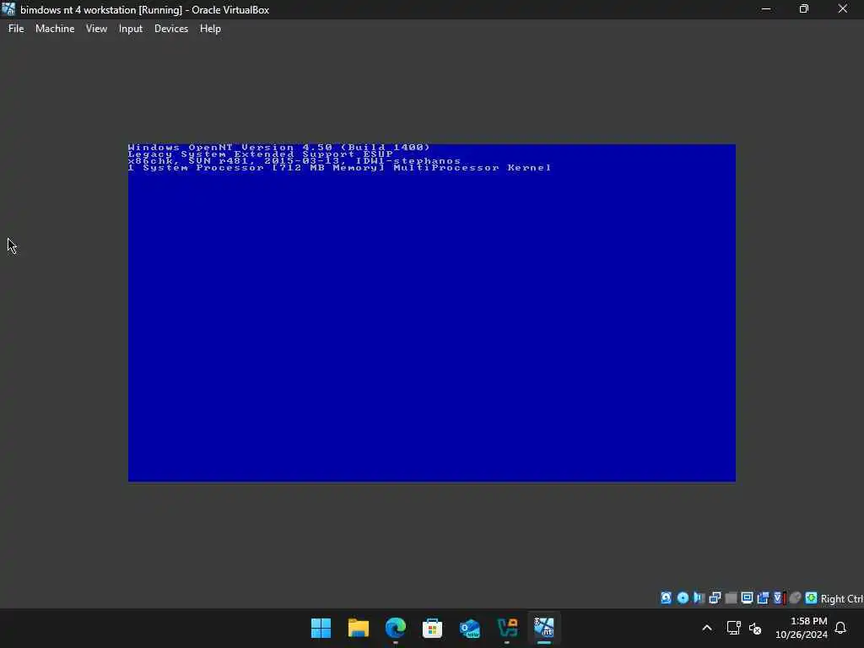Open File Explorer from the taskbar

click(358, 628)
